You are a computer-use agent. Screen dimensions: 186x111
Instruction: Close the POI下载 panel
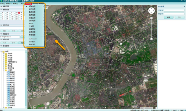(185, 6)
